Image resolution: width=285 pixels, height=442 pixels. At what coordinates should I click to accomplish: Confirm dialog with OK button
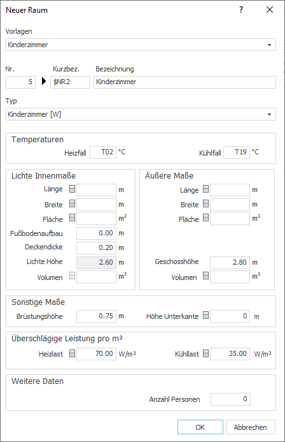200,427
